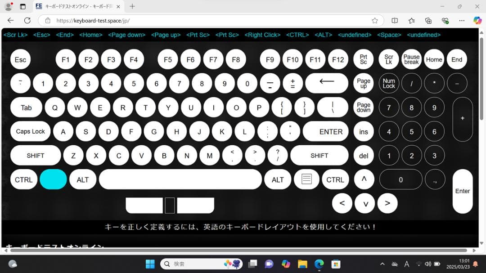
Task: Open Copilot from the Edge toolbar
Action: pos(477,20)
